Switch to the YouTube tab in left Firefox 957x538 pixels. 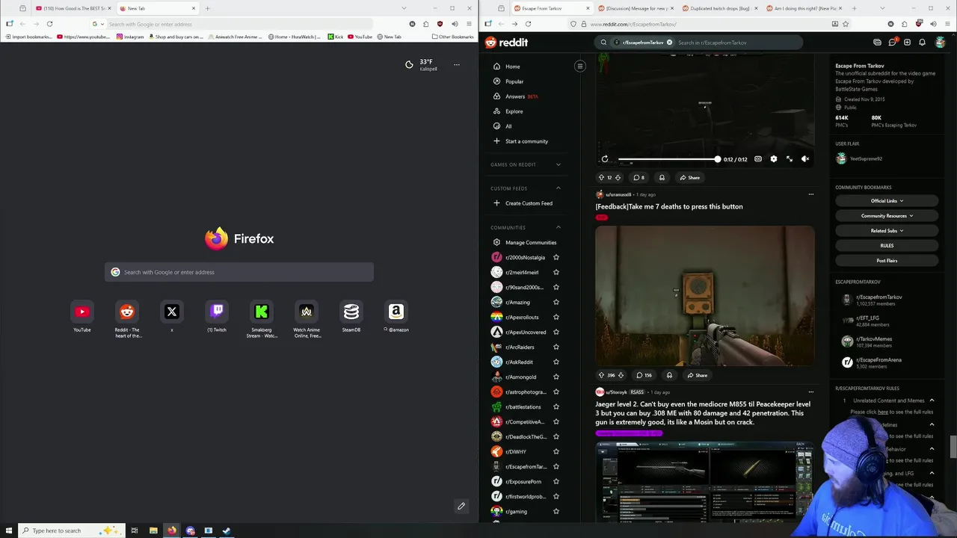pos(73,8)
